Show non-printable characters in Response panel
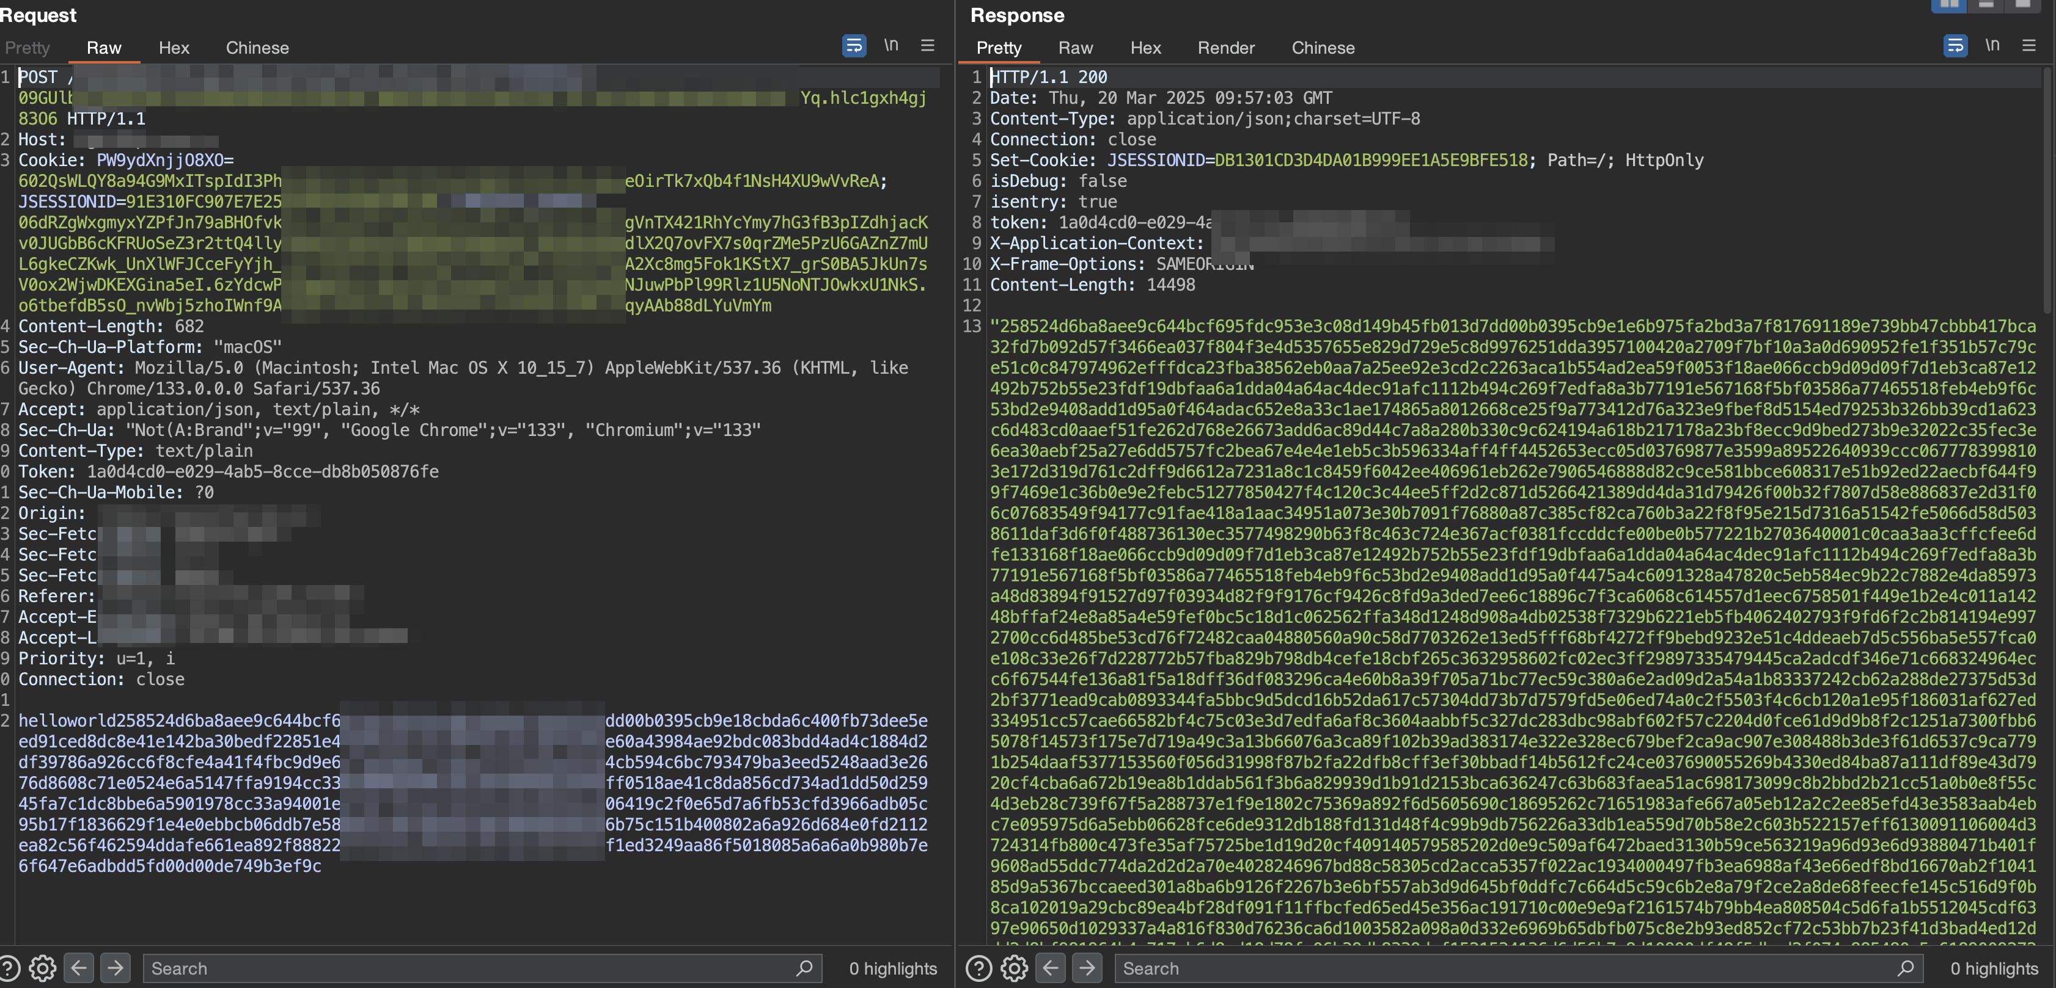2056x988 pixels. tap(1992, 45)
